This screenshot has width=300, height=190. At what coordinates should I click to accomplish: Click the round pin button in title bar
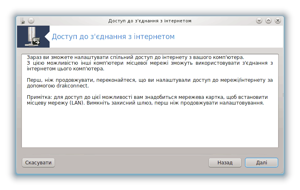[x=31, y=20]
